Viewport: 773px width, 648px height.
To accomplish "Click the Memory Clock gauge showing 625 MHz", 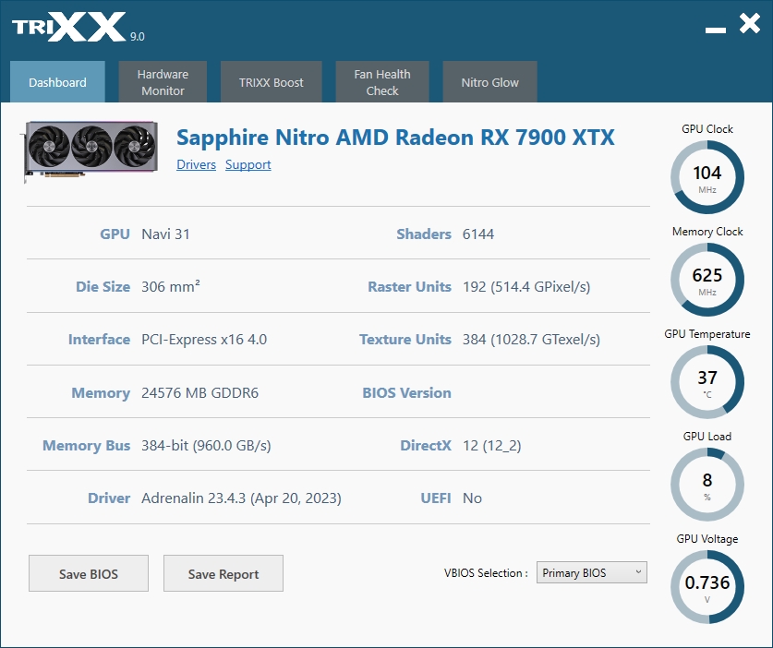I will coord(707,280).
